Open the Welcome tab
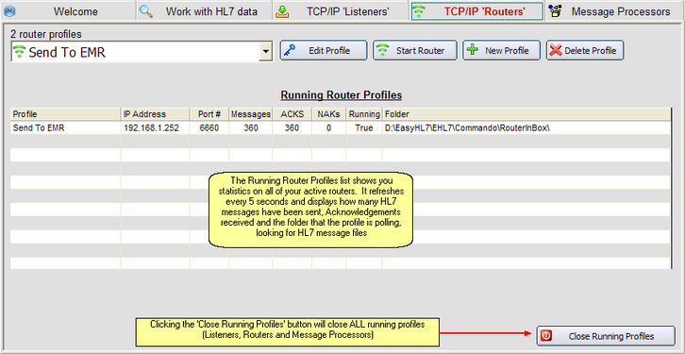This screenshot has height=354, width=685. [x=68, y=11]
